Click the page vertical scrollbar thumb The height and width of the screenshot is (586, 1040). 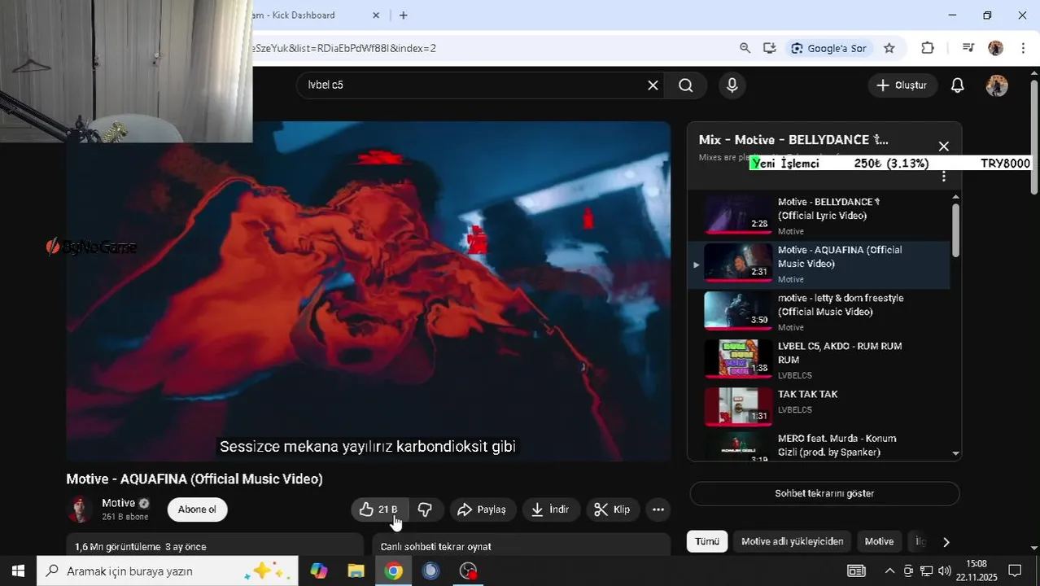pyautogui.click(x=1034, y=137)
